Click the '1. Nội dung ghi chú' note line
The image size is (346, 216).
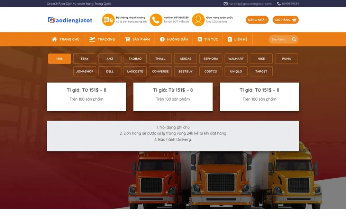(x=173, y=127)
